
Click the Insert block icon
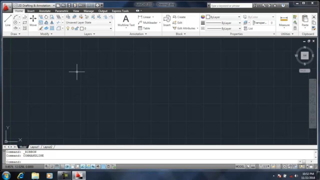click(167, 21)
